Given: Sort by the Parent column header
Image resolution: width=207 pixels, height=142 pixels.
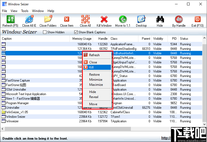Looking at the screenshot, I should (145, 39).
